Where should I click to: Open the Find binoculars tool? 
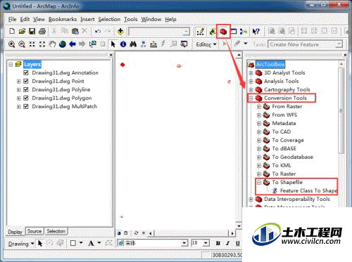133,44
